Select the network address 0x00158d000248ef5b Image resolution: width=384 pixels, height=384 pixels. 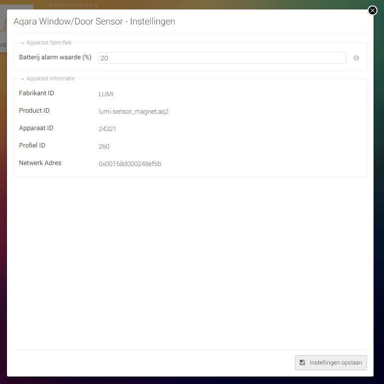point(129,164)
